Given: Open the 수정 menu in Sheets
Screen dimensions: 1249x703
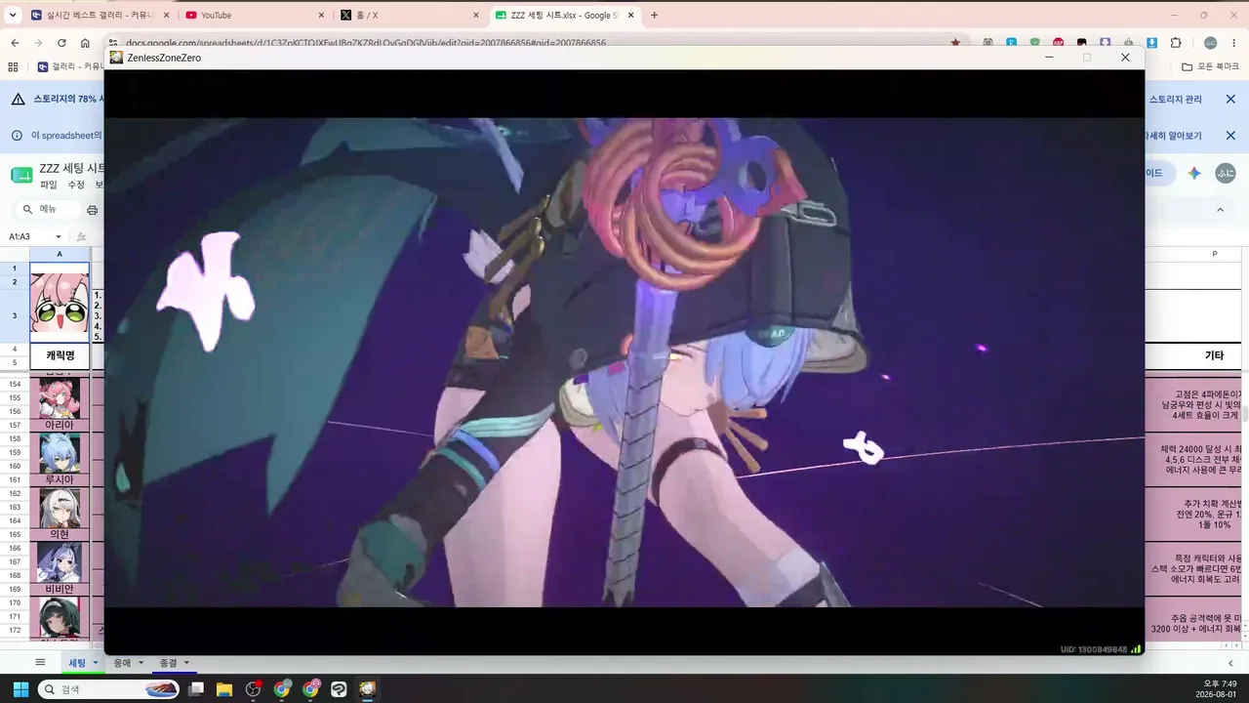Looking at the screenshot, I should [76, 185].
